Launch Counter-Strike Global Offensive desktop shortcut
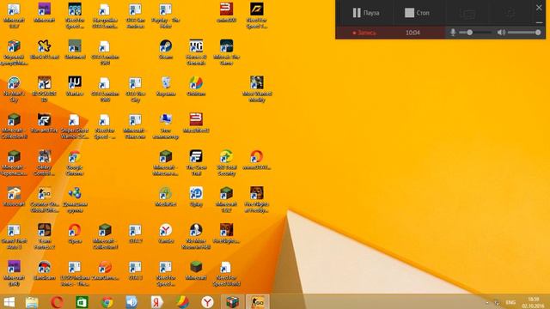 tap(44, 200)
